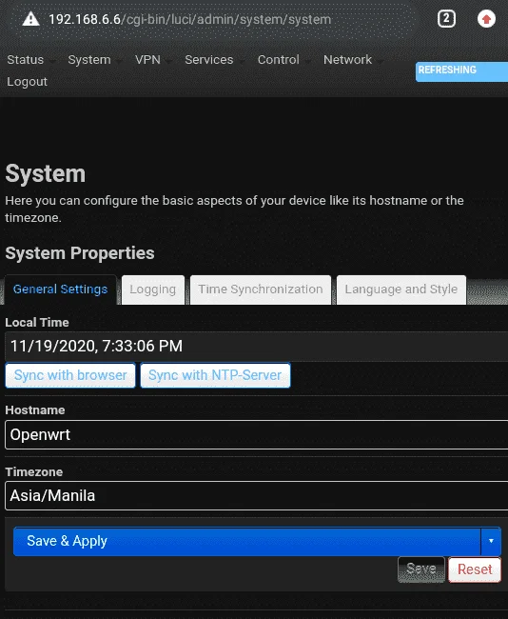Click the REFRESHING status indicator

(x=461, y=71)
